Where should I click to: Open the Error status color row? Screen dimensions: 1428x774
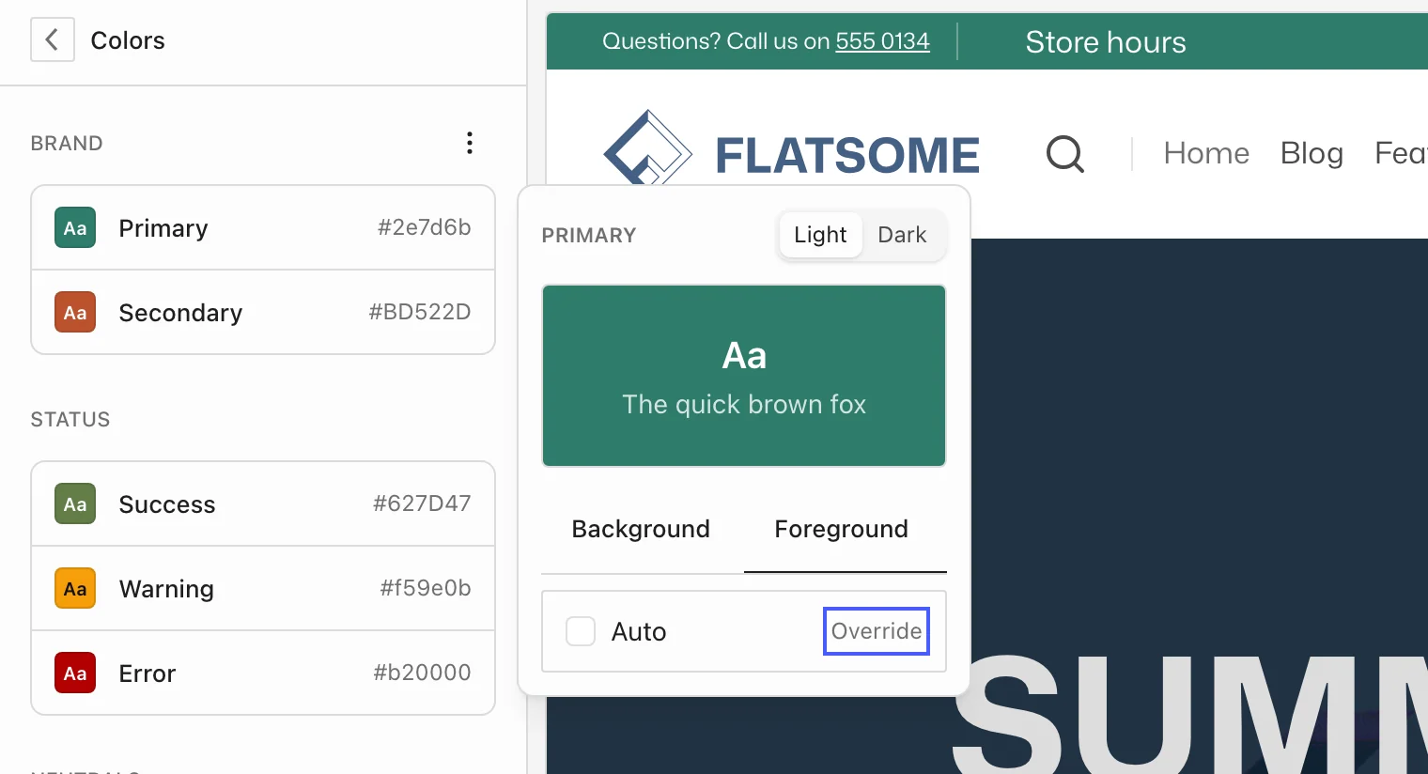[x=263, y=673]
